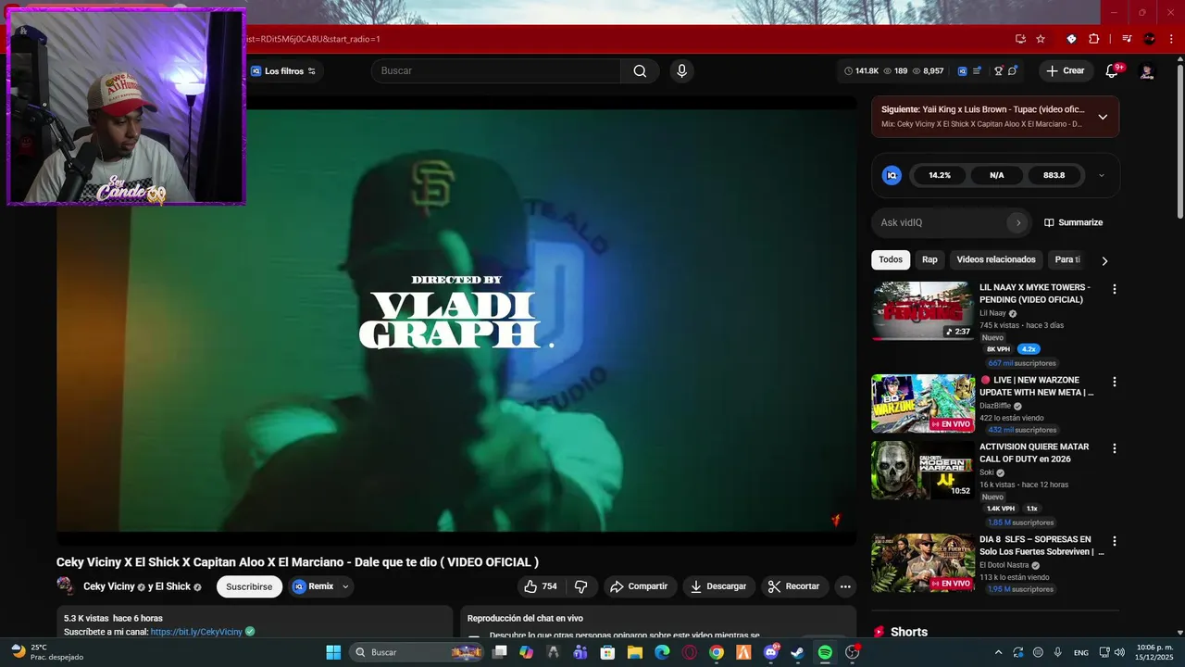The height and width of the screenshot is (667, 1185).
Task: Open Steam from the taskbar
Action: [x=797, y=652]
